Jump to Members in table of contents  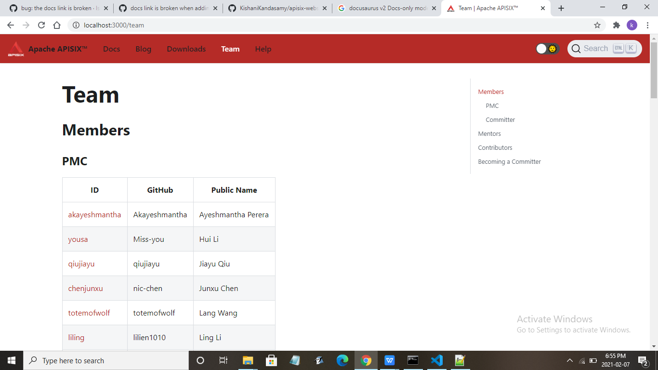point(491,92)
